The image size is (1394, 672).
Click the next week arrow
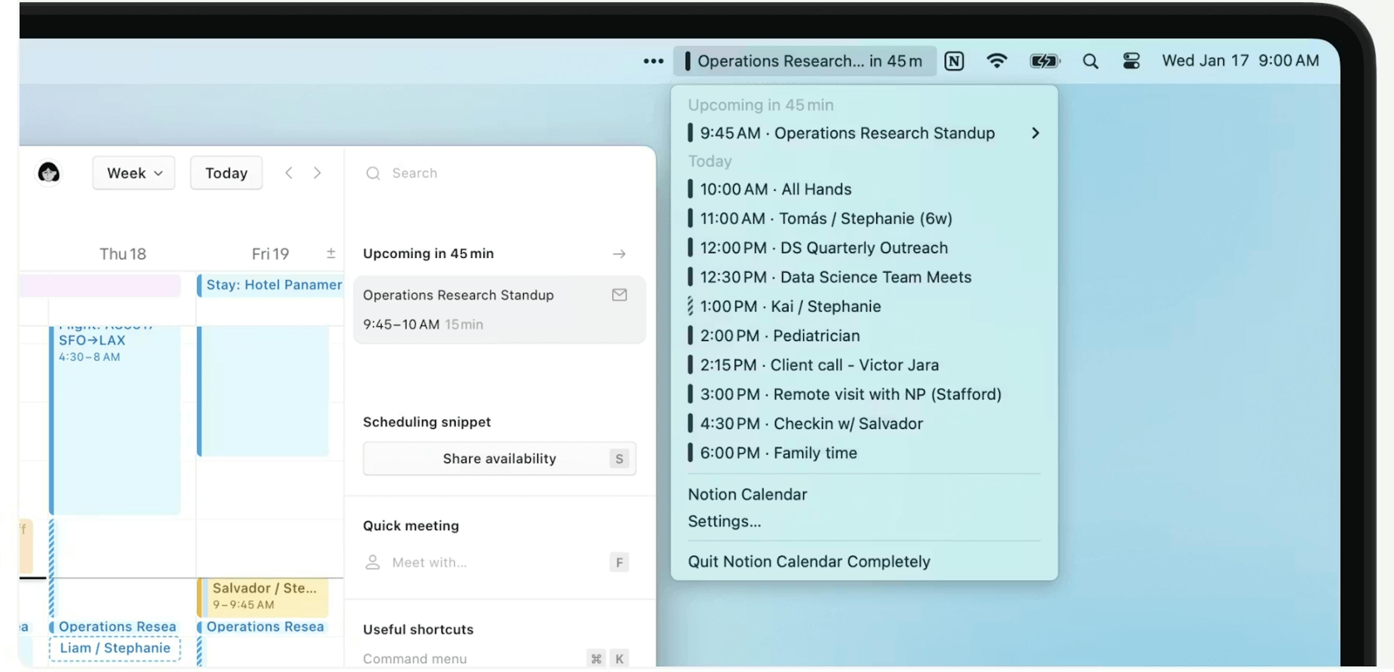pyautogui.click(x=318, y=172)
